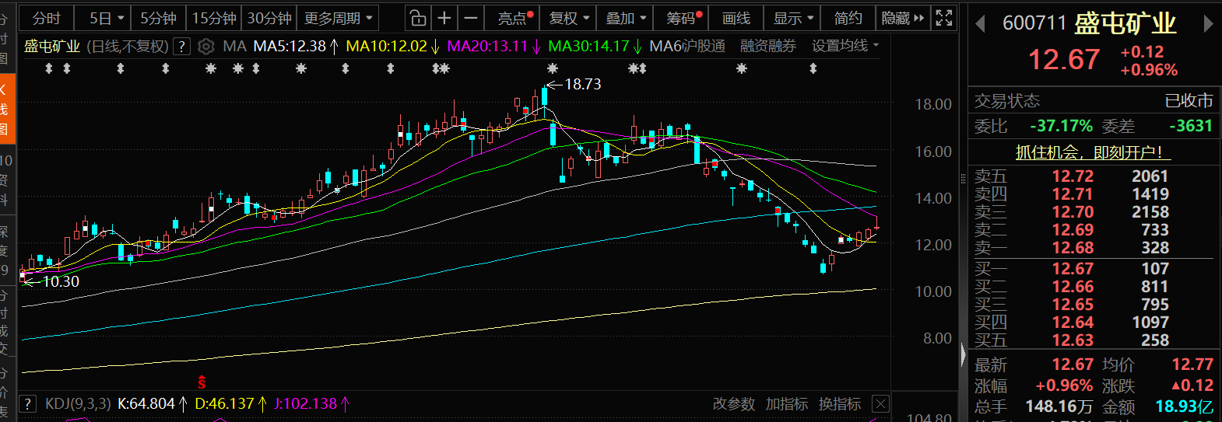Open the 更多周期 dropdown
1222x422 pixels.
pyautogui.click(x=338, y=18)
